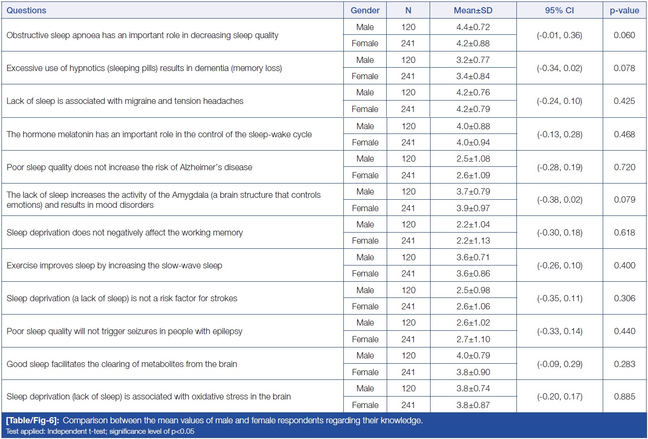Click the confidence interval (-0.09, 0.29)

click(559, 364)
